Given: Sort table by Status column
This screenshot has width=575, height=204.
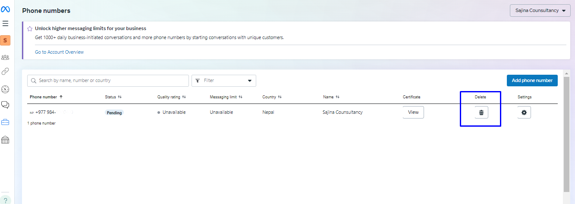Looking at the screenshot, I should (x=113, y=97).
